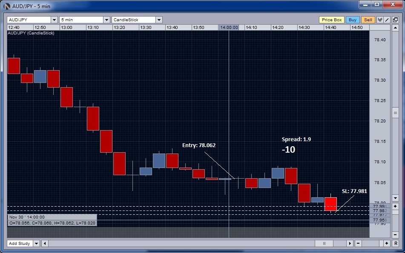Click the AUD/JPY symbol field
Viewport: 405px width, 253px height.
(29, 20)
